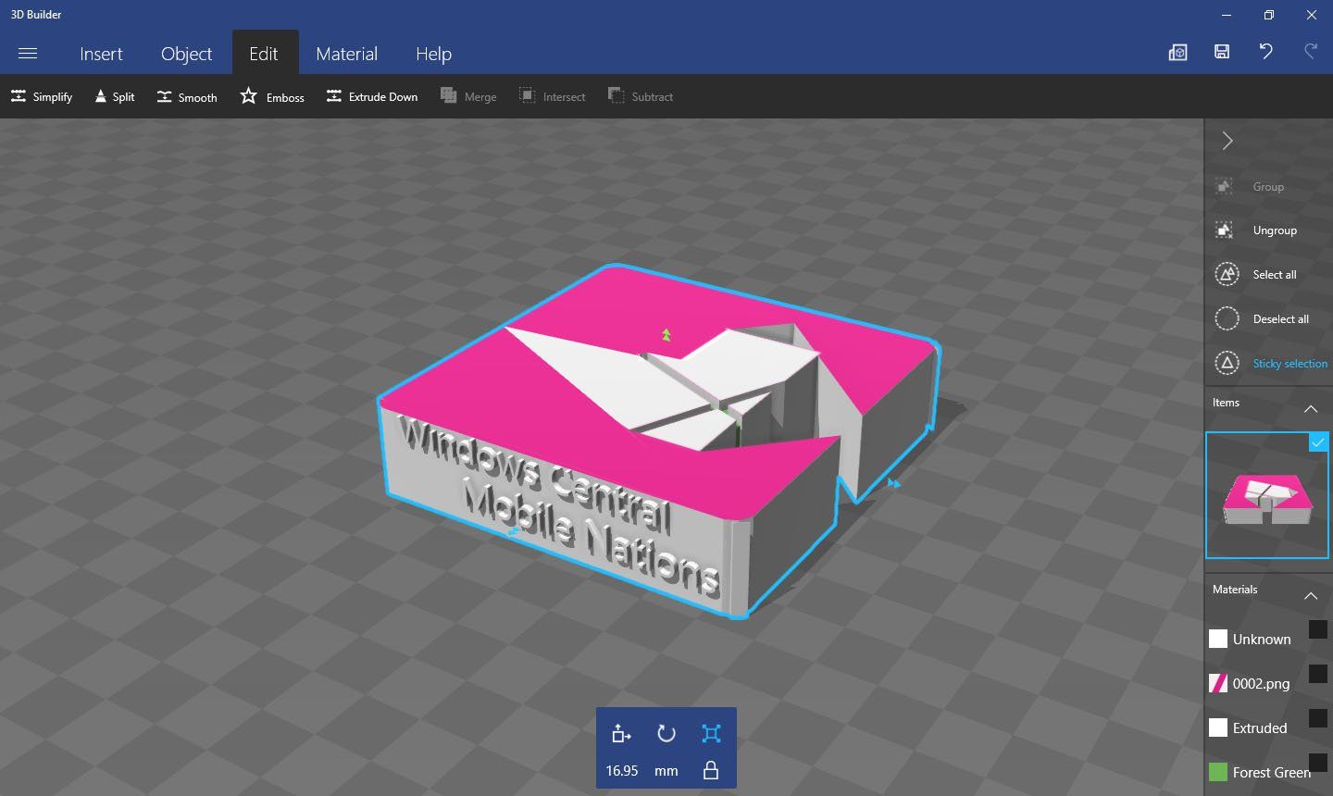Toggle the dimension lock in bottom toolbar
The image size is (1333, 796).
(x=710, y=770)
